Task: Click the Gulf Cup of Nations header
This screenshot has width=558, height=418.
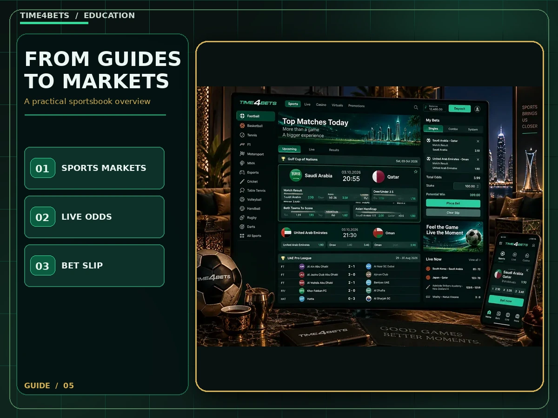Action: click(x=349, y=159)
